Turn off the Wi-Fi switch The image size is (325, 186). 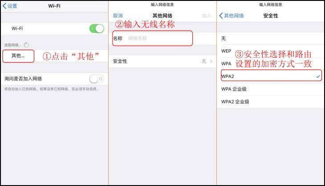[97, 28]
